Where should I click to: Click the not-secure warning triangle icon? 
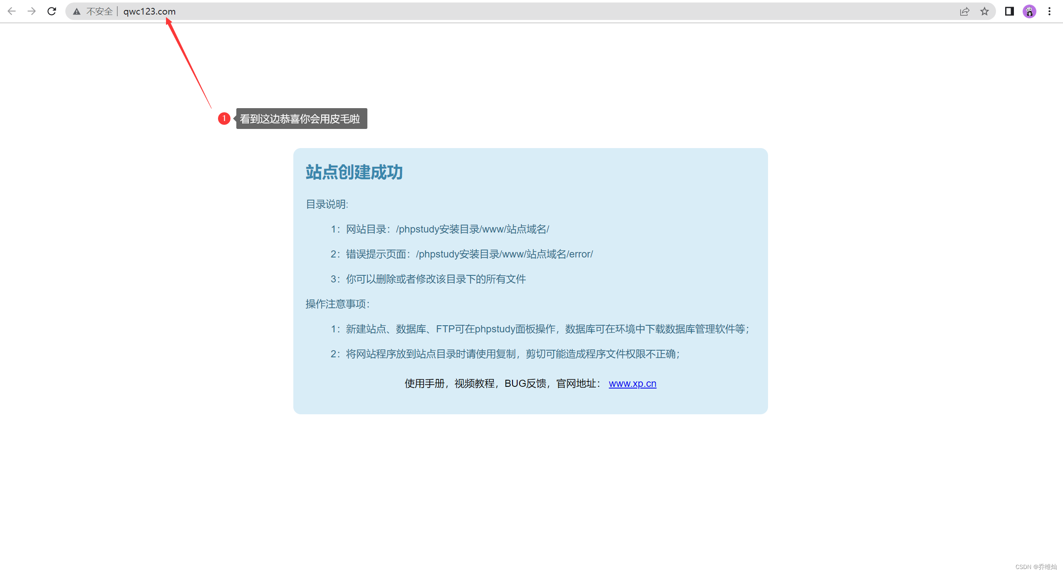tap(77, 12)
